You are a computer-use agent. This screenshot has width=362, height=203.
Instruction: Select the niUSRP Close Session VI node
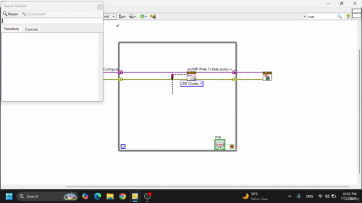(268, 76)
